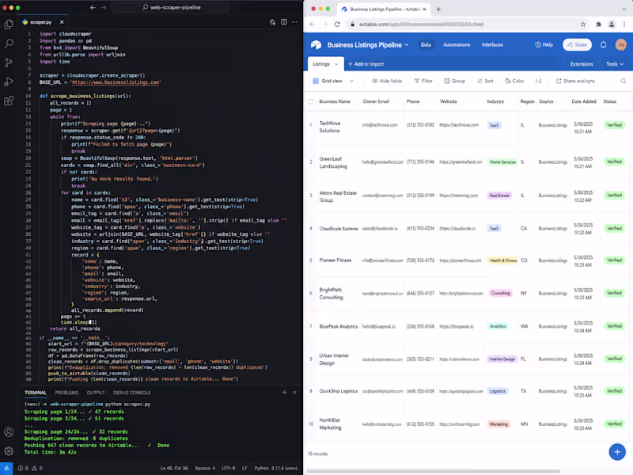The width and height of the screenshot is (633, 475).
Task: Click Real Estate industry tag
Action: 499,196
